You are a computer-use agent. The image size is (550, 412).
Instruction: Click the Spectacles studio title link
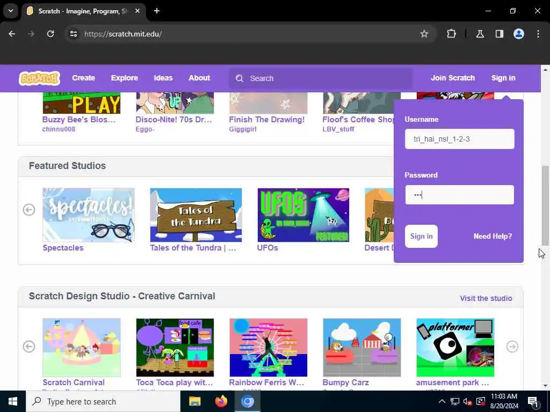click(63, 248)
